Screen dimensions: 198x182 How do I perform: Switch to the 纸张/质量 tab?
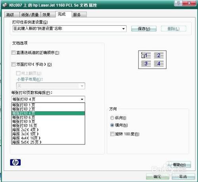[30, 15]
